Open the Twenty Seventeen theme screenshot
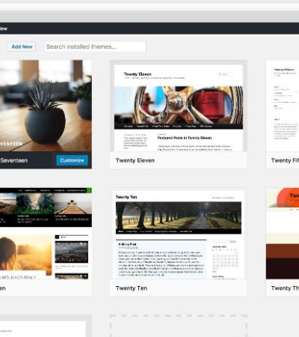This screenshot has height=337, width=299. 46,106
